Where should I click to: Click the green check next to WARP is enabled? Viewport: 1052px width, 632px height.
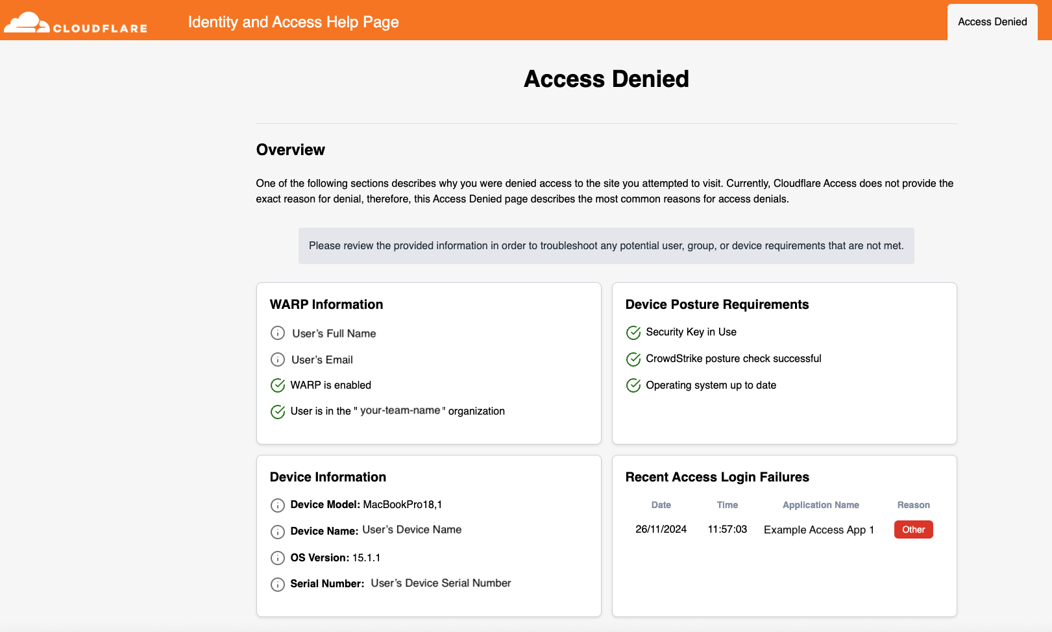[x=278, y=385]
